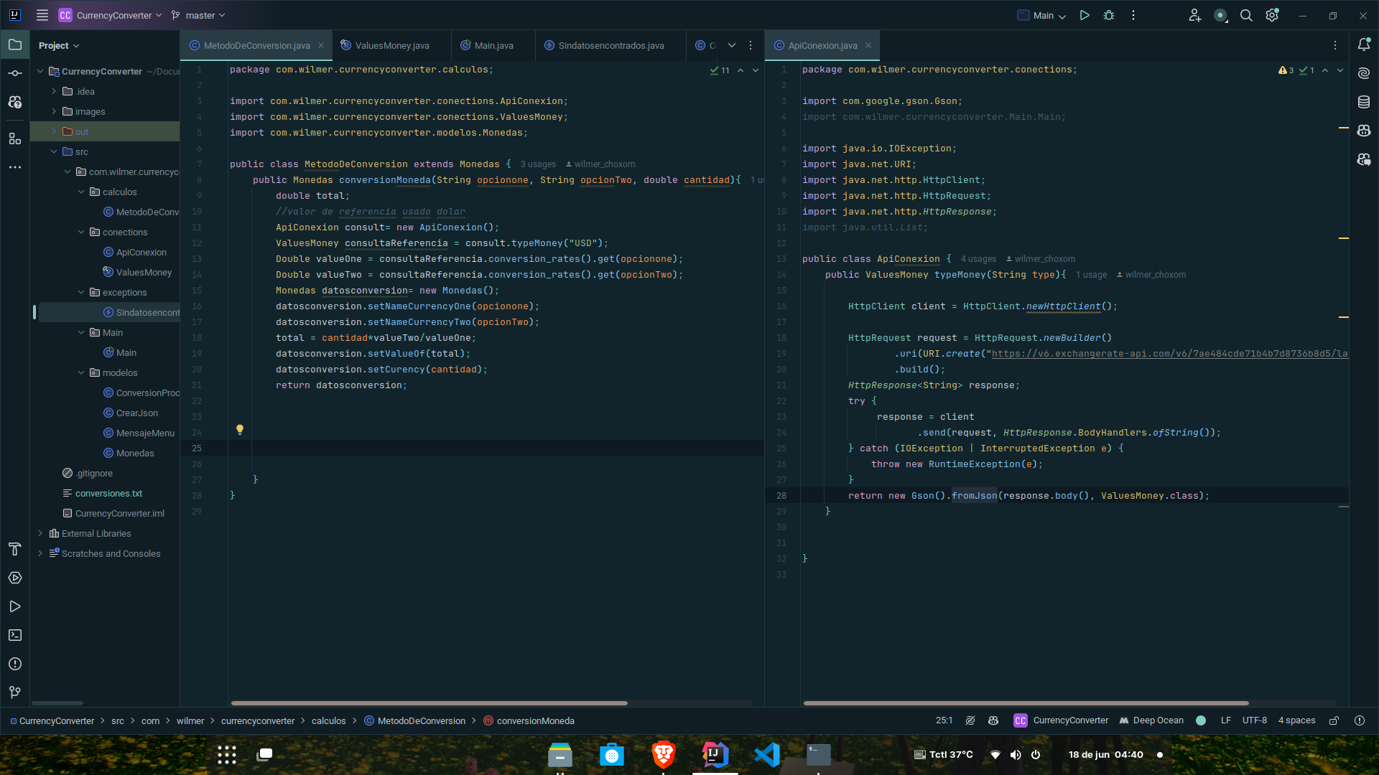
Task: Open the Terminal tool window
Action: [x=15, y=635]
